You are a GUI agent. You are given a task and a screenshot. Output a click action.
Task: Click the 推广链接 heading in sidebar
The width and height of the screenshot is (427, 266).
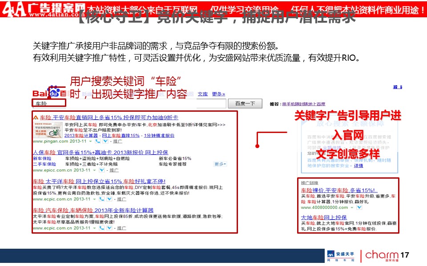[310, 183]
